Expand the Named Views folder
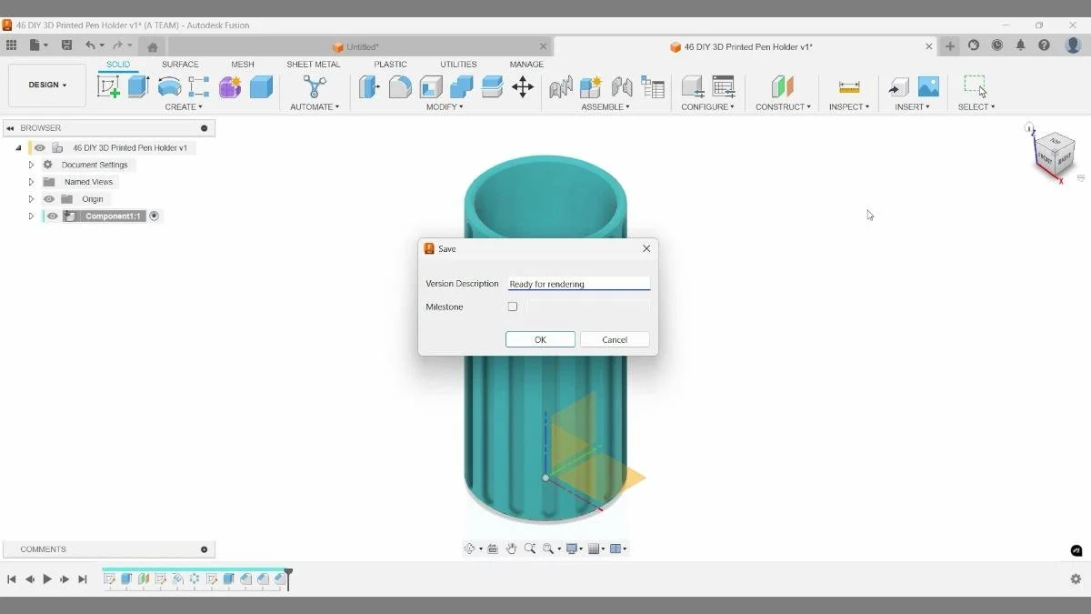The width and height of the screenshot is (1091, 614). point(31,181)
